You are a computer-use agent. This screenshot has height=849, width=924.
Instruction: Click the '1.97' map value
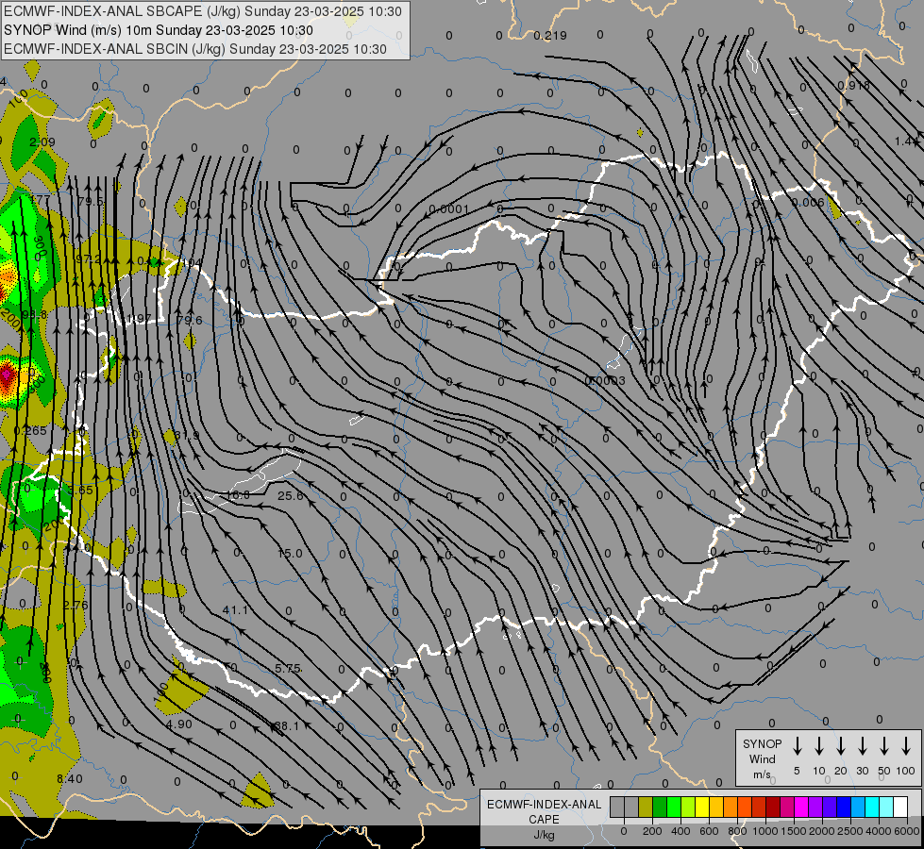click(x=139, y=318)
